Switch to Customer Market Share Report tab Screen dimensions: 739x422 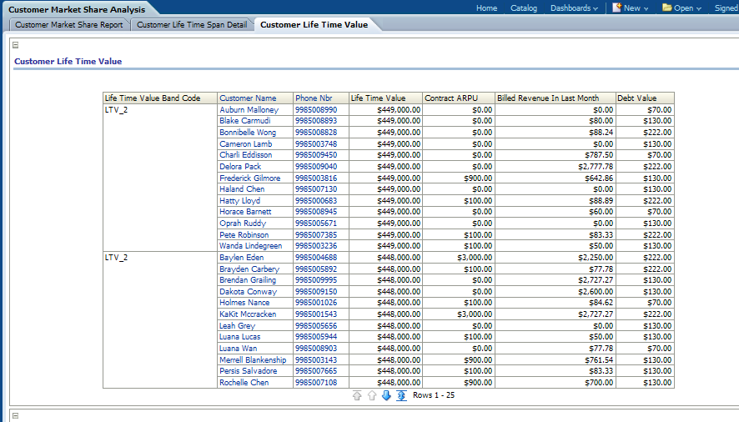click(68, 25)
